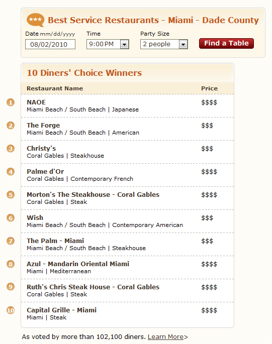The image size is (272, 344).
Task: Open the Time dropdown arrow
Action: point(124,44)
